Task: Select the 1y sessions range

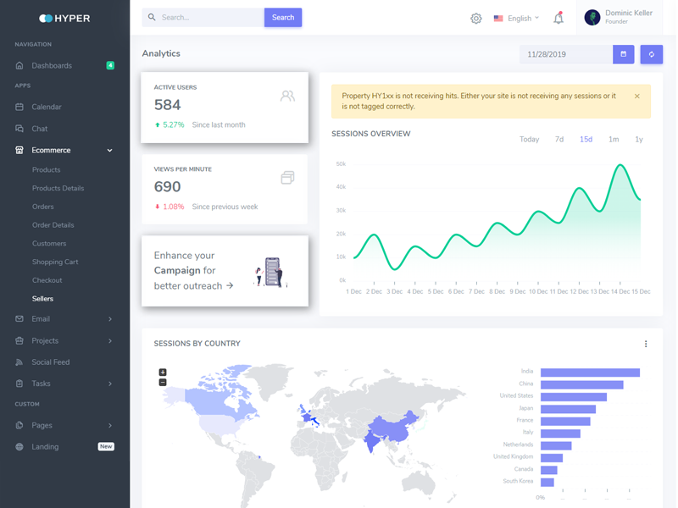Action: tap(639, 139)
